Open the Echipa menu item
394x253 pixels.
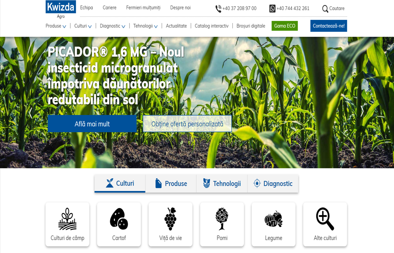click(x=87, y=8)
